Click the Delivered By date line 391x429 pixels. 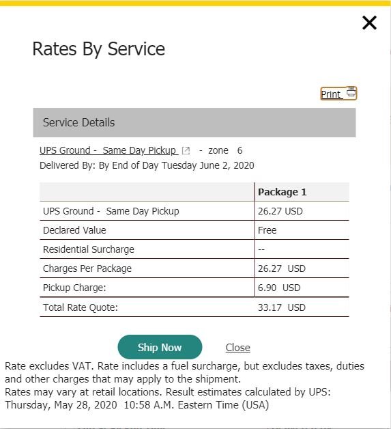tap(147, 165)
